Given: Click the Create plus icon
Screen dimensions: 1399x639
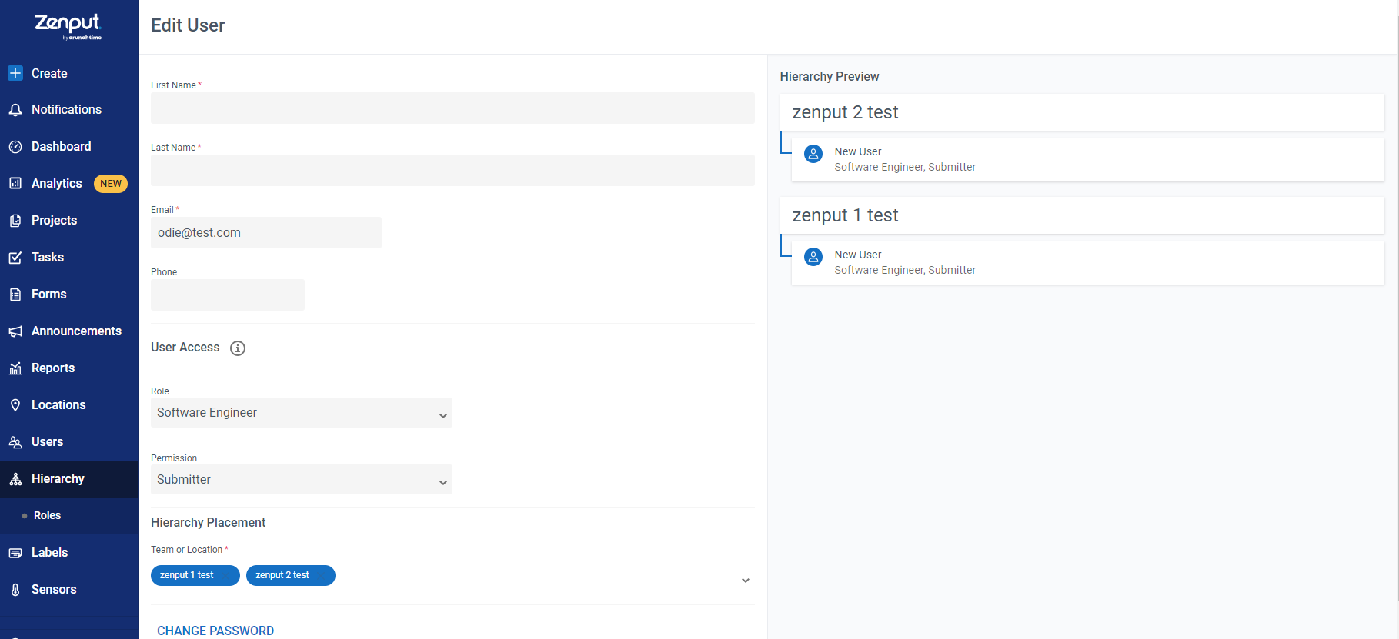Looking at the screenshot, I should 15,73.
